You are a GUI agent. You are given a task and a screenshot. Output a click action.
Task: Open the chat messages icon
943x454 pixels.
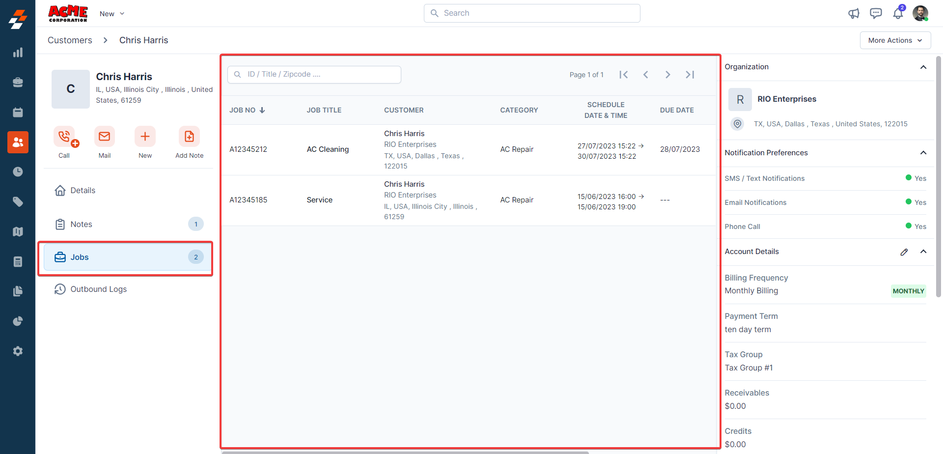876,13
